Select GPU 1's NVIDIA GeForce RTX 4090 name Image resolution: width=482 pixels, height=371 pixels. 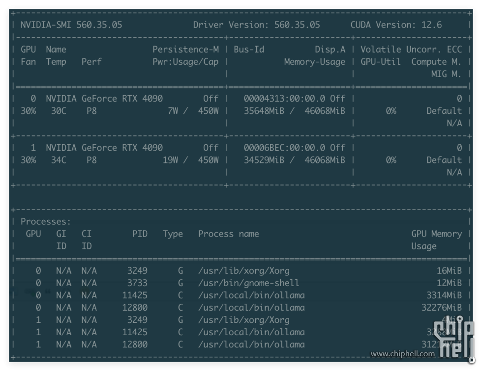click(x=104, y=148)
